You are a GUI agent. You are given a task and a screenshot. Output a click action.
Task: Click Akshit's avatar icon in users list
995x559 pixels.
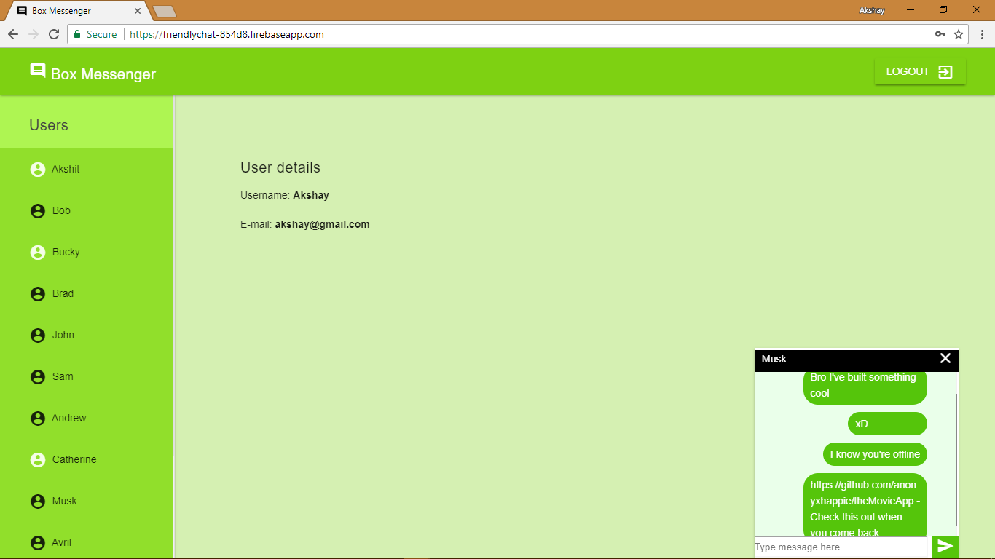[x=38, y=170]
